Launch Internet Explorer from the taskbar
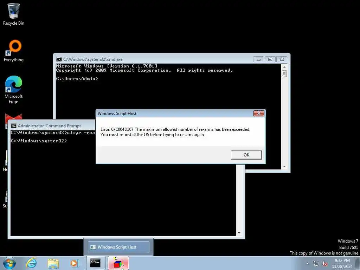The width and height of the screenshot is (360, 270). [x=31, y=263]
